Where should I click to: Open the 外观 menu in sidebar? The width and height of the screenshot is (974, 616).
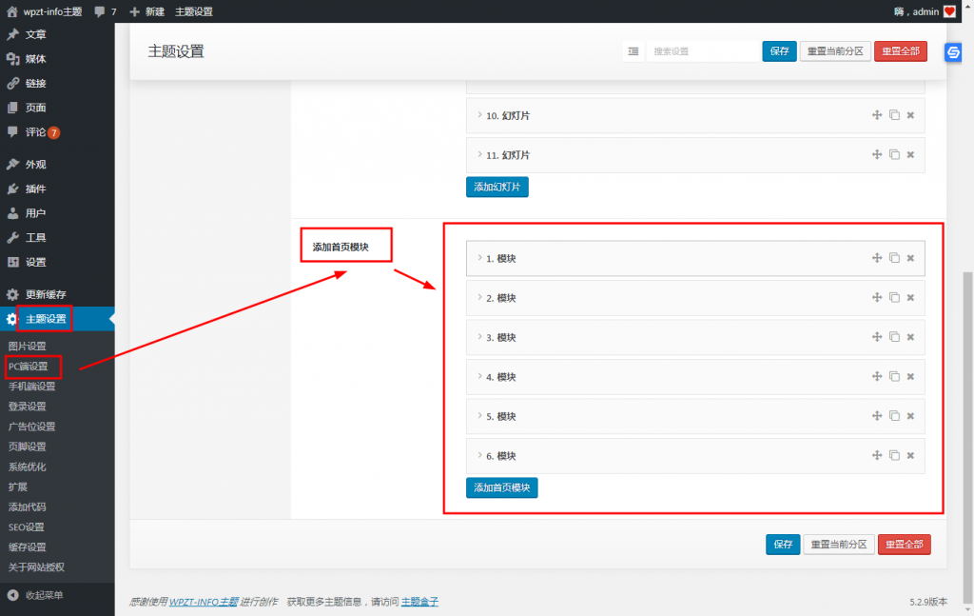[35, 164]
